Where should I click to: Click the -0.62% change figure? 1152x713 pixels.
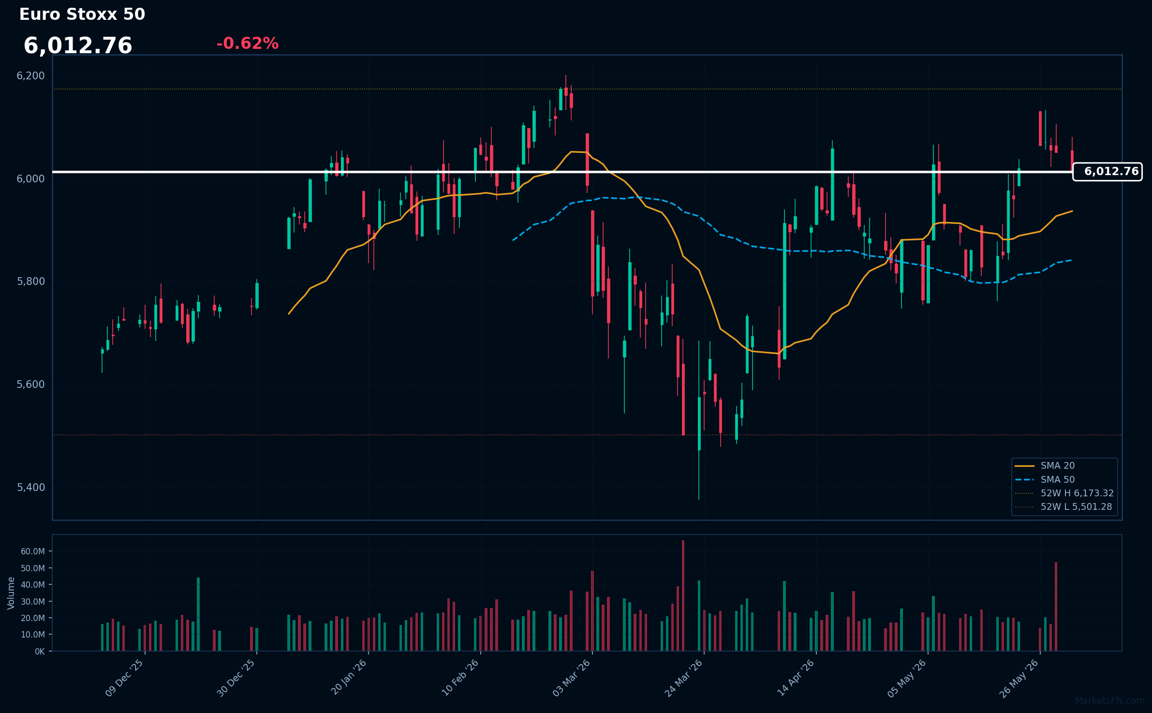[x=248, y=44]
